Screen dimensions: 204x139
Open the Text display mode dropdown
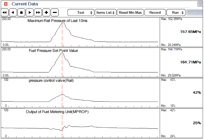pos(81,13)
